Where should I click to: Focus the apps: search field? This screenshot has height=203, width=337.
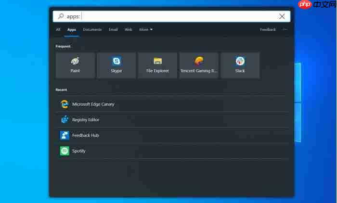[171, 16]
